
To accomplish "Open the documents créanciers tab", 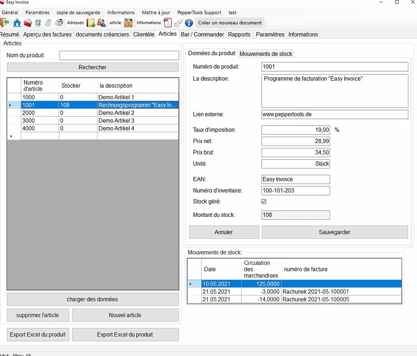I will 102,34.
